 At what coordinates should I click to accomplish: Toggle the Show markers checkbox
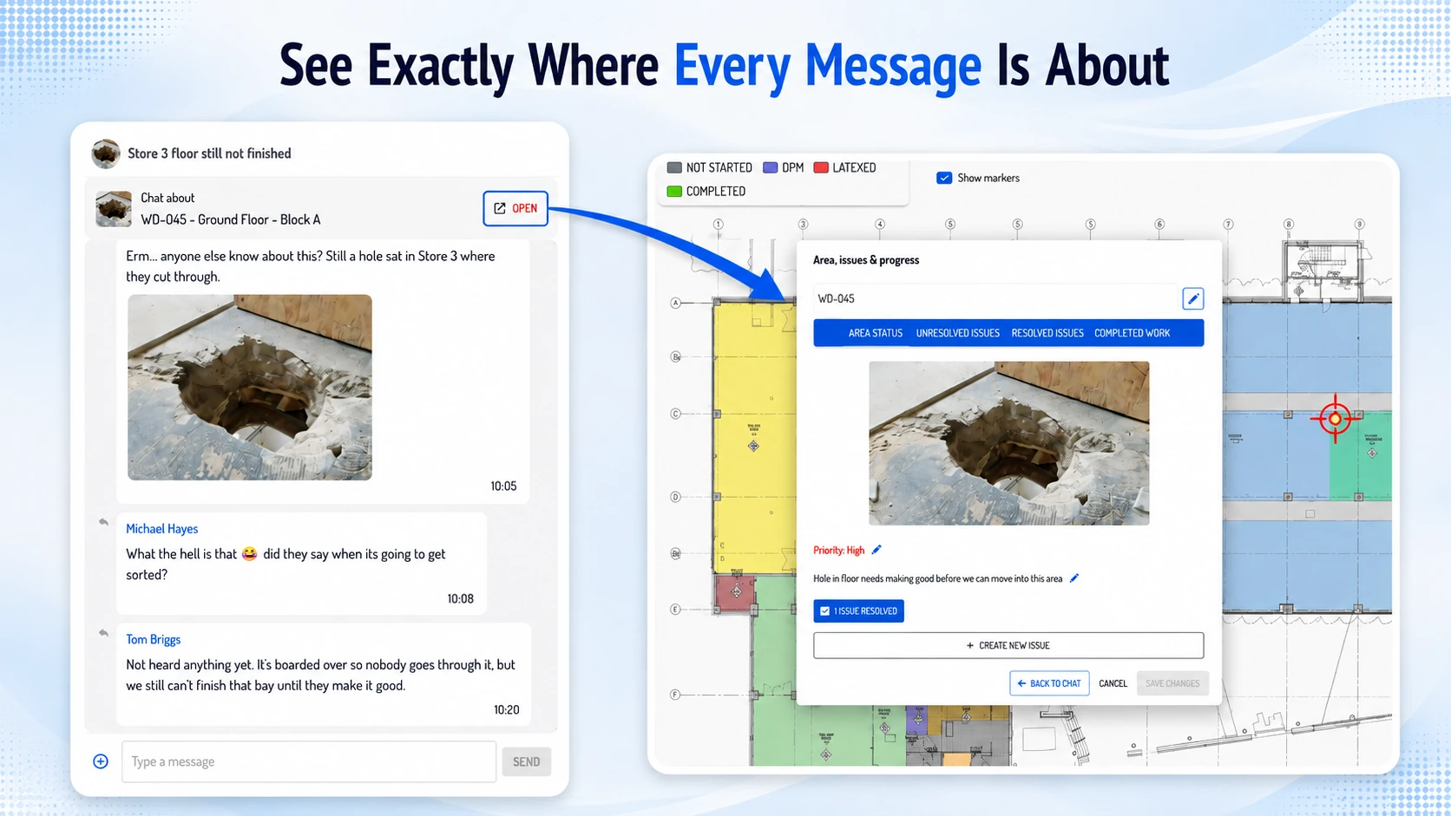944,178
